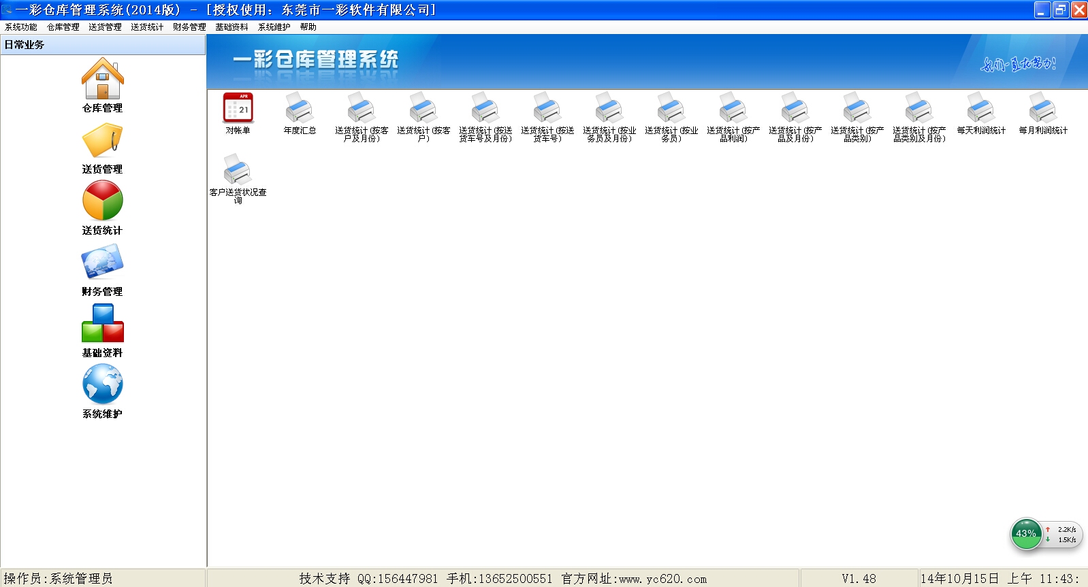The width and height of the screenshot is (1088, 587).
Task: Open the 仓库管理 menu in menu bar
Action: (x=63, y=27)
